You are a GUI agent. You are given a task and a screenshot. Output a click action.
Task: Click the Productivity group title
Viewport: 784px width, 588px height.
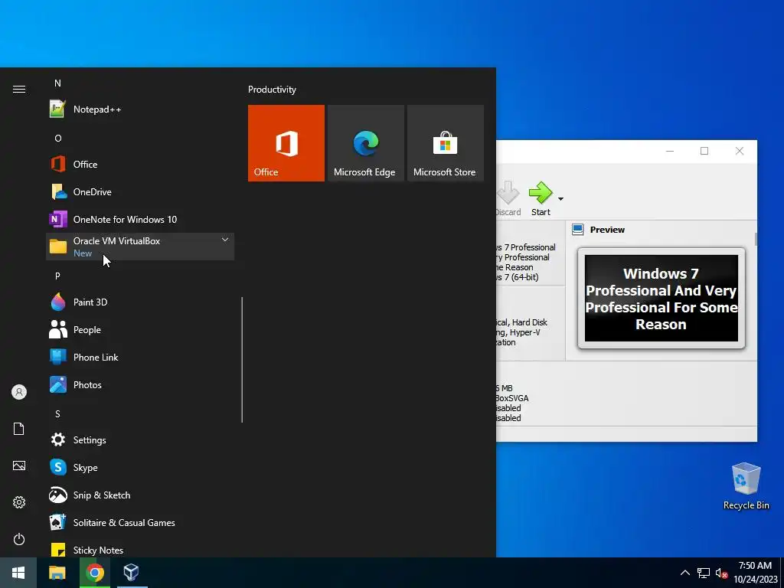pyautogui.click(x=272, y=90)
